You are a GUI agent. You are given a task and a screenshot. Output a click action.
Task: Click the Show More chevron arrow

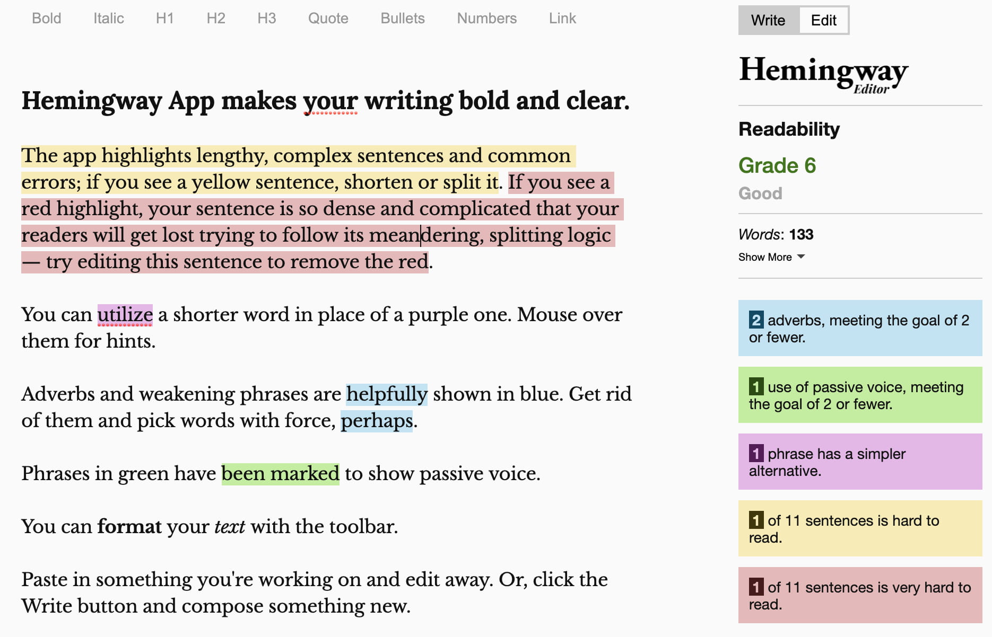[802, 258]
